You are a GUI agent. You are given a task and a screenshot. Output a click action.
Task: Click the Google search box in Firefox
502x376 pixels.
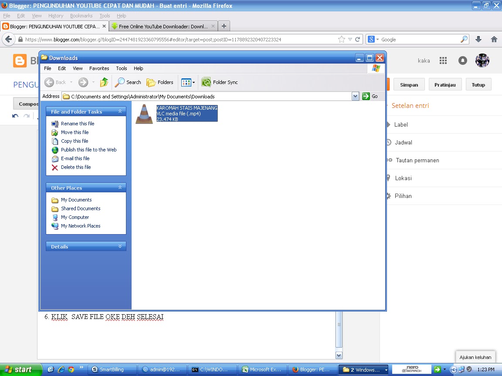pyautogui.click(x=419, y=39)
